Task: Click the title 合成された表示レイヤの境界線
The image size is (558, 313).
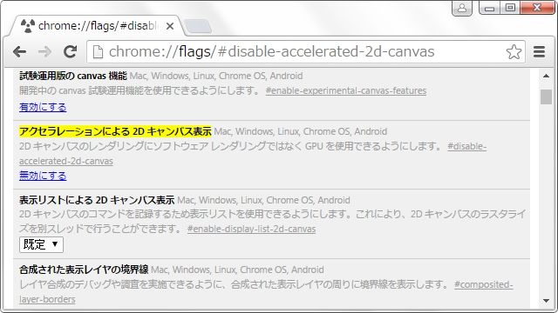Action: point(84,270)
